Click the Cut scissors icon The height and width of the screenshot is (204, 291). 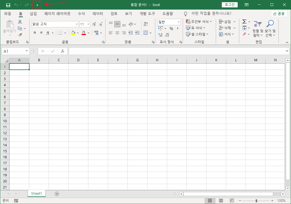(20, 22)
